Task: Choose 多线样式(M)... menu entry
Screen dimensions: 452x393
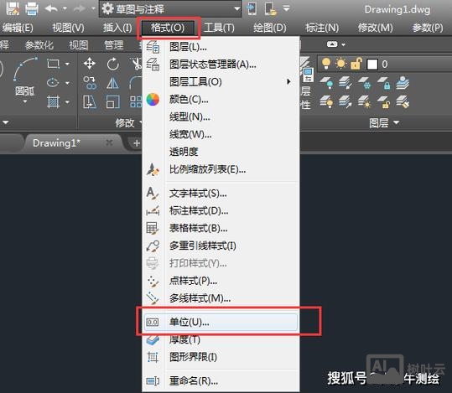Action: (x=221, y=298)
